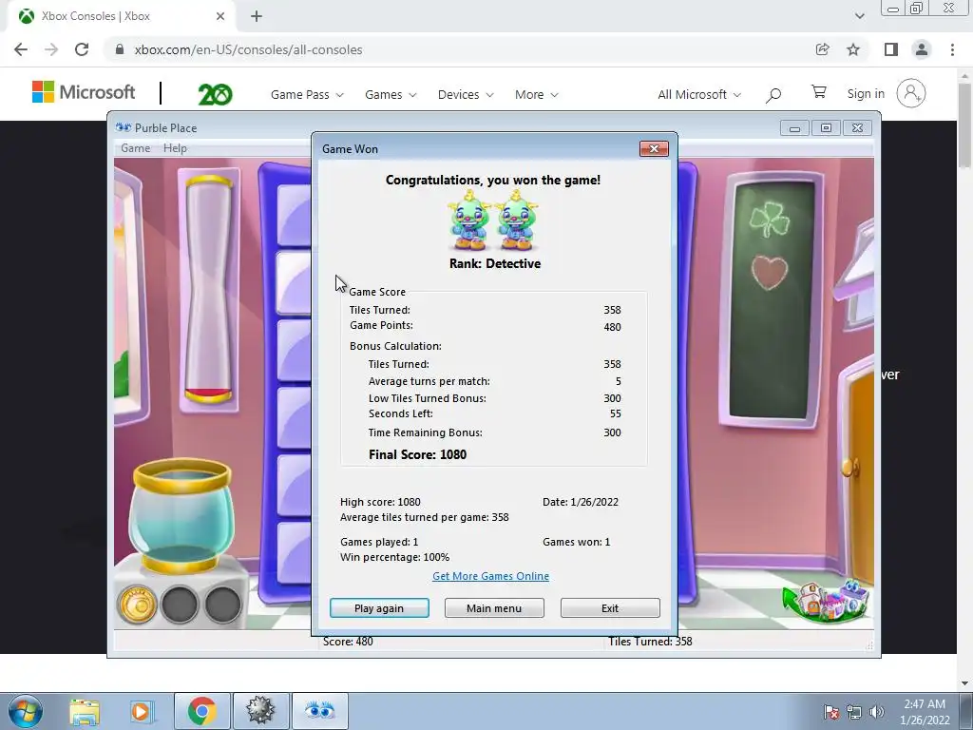The height and width of the screenshot is (730, 973).
Task: Click the Rank: Detective text
Action: click(x=494, y=263)
